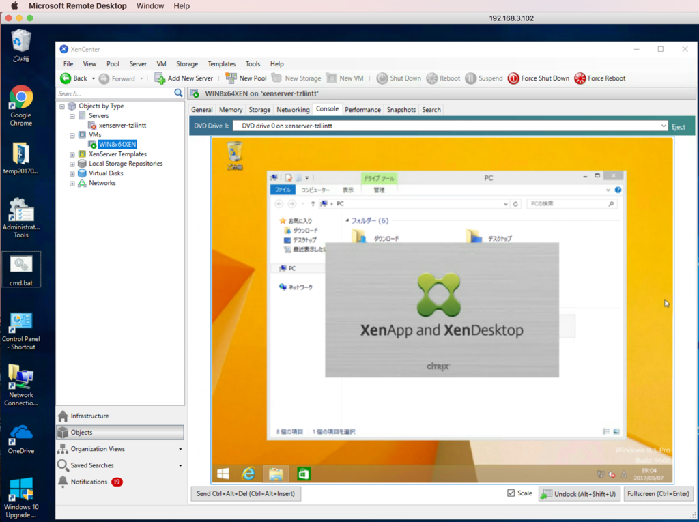Click the New VM toolbar button
The height and width of the screenshot is (522, 699).
click(345, 78)
